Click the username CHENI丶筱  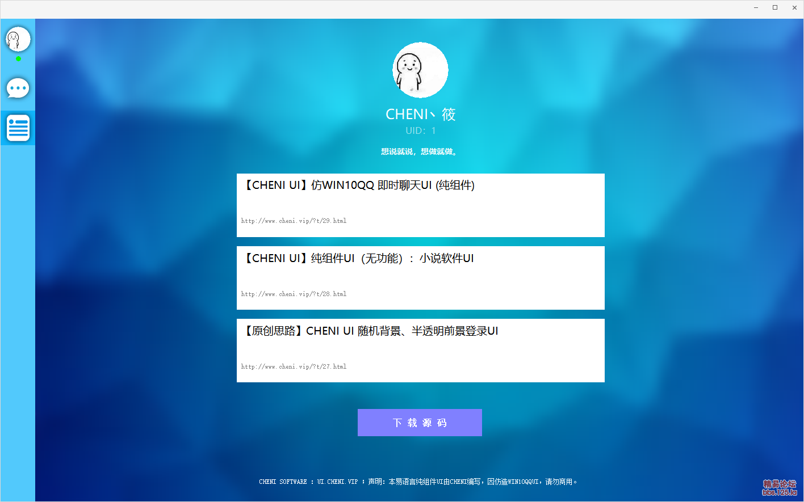pyautogui.click(x=420, y=114)
